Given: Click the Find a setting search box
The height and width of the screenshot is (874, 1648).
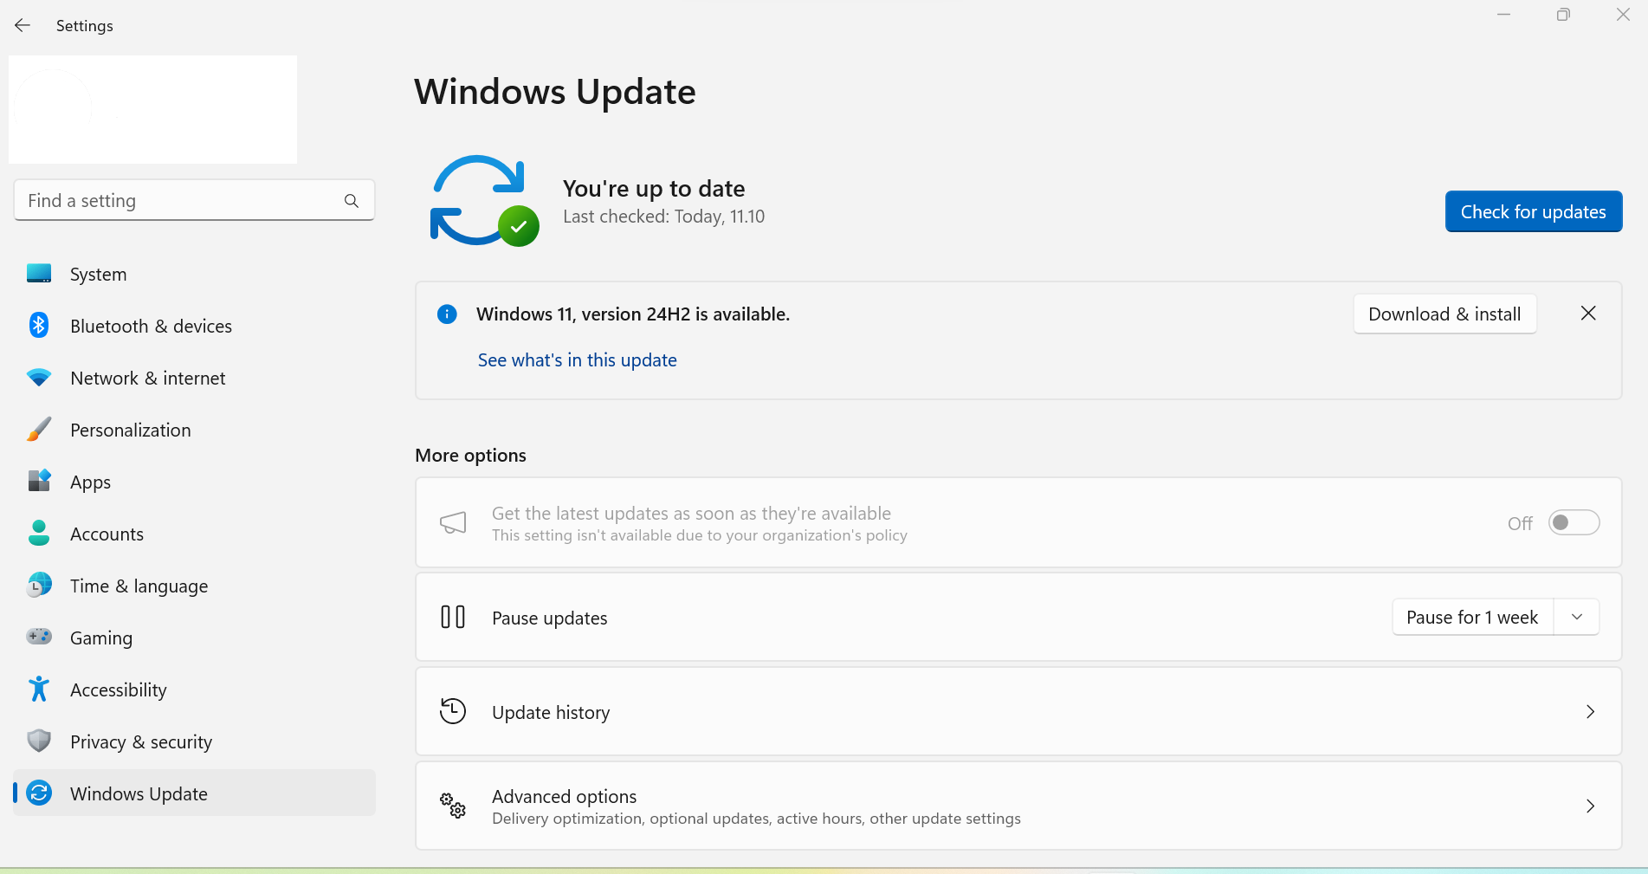Looking at the screenshot, I should tap(173, 200).
